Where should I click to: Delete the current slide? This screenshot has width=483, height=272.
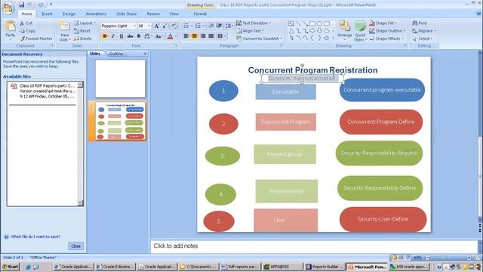(83, 39)
